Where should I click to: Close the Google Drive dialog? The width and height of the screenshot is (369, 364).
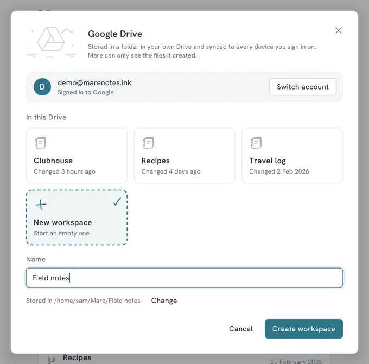tap(339, 30)
